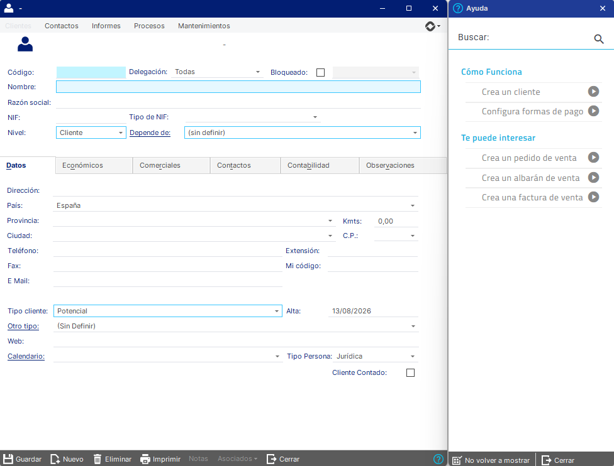This screenshot has width=614, height=466.
Task: Open the Mantenimientos menu
Action: (x=204, y=26)
